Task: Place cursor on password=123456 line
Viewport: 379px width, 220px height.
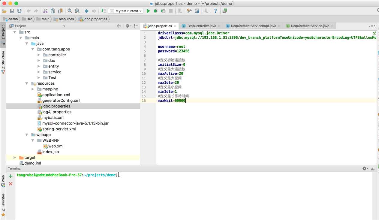Action: coord(173,51)
